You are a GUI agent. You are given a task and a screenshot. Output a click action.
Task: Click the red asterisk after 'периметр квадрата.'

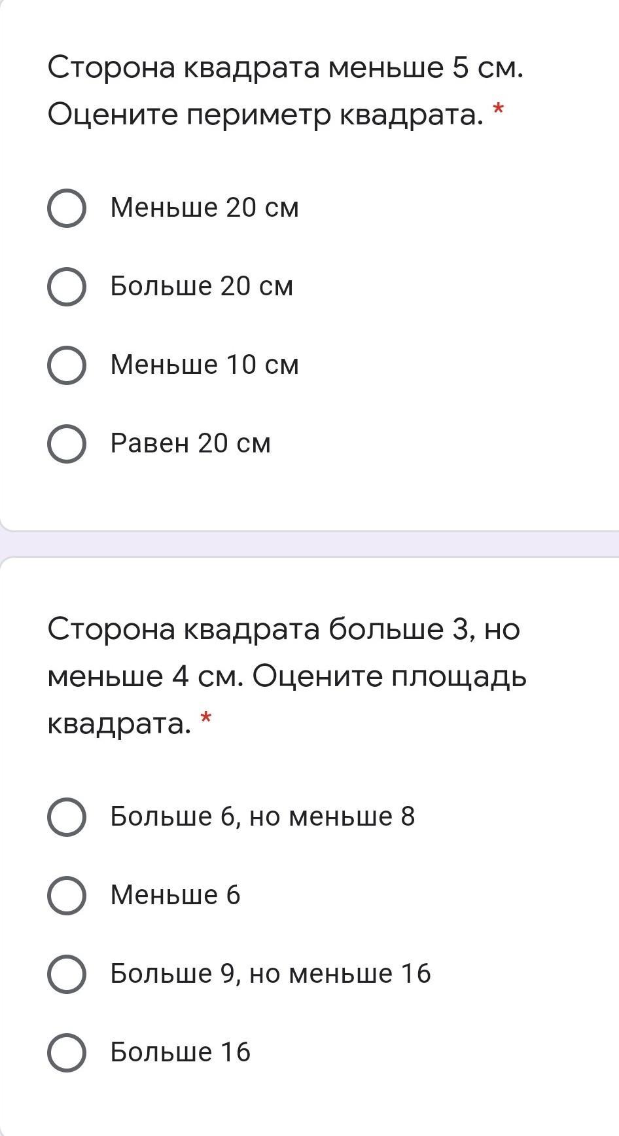click(x=498, y=109)
